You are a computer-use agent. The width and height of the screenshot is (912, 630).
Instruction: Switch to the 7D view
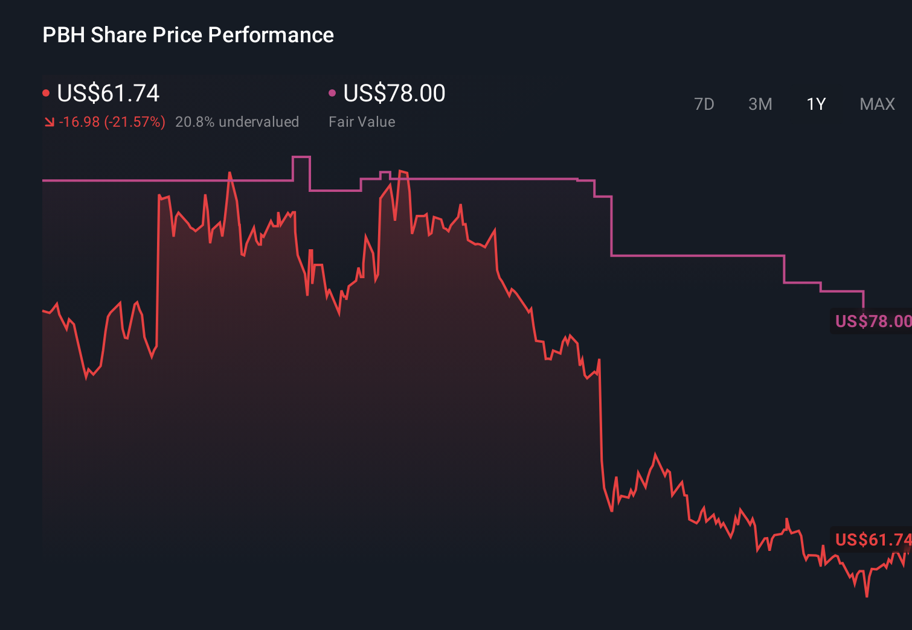point(704,104)
